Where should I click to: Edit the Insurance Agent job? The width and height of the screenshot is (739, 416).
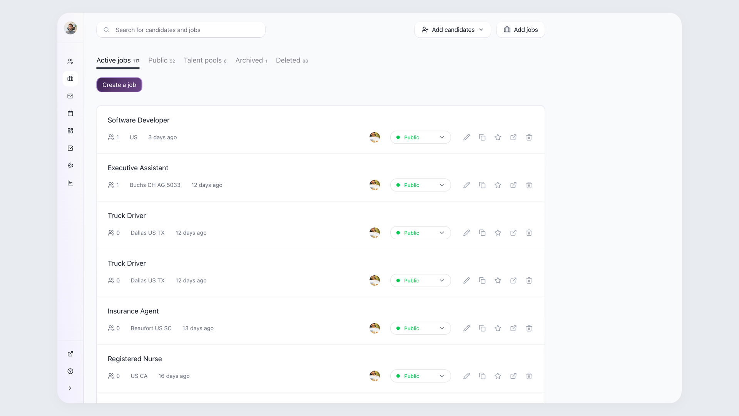pyautogui.click(x=466, y=328)
